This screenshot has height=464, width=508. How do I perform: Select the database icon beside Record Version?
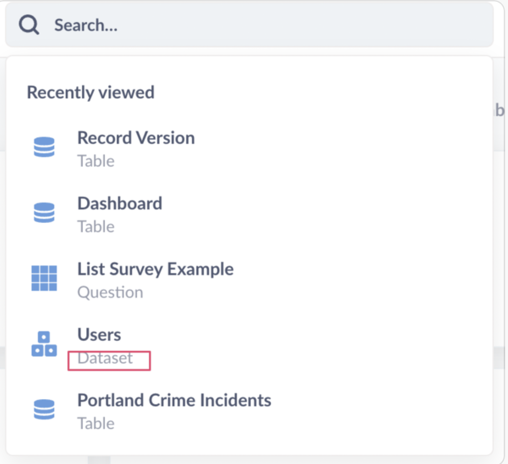click(44, 147)
